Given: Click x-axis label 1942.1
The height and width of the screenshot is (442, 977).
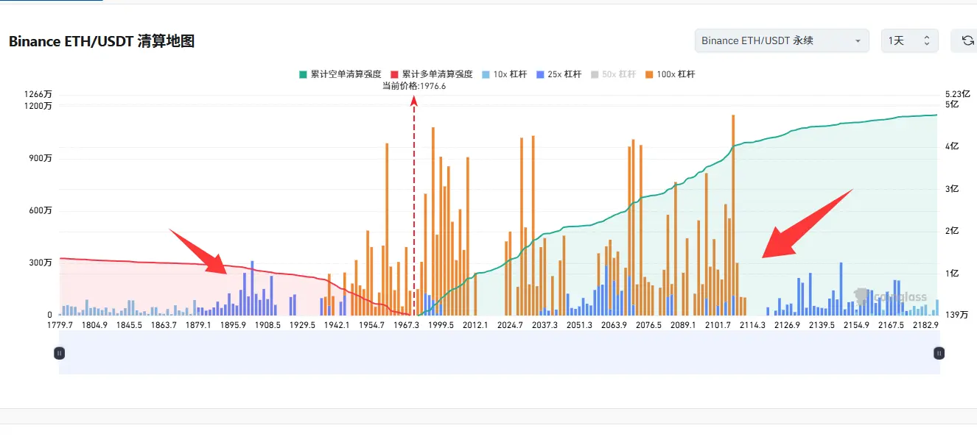Looking at the screenshot, I should (x=337, y=325).
